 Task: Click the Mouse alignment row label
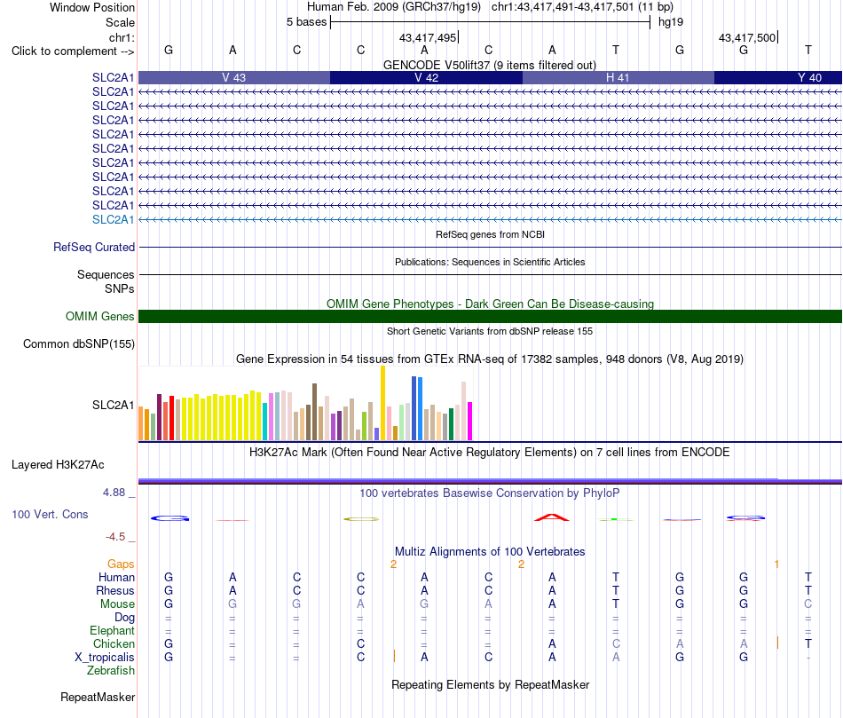(117, 604)
